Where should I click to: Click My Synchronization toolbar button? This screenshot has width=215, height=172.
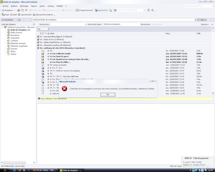(43, 15)
